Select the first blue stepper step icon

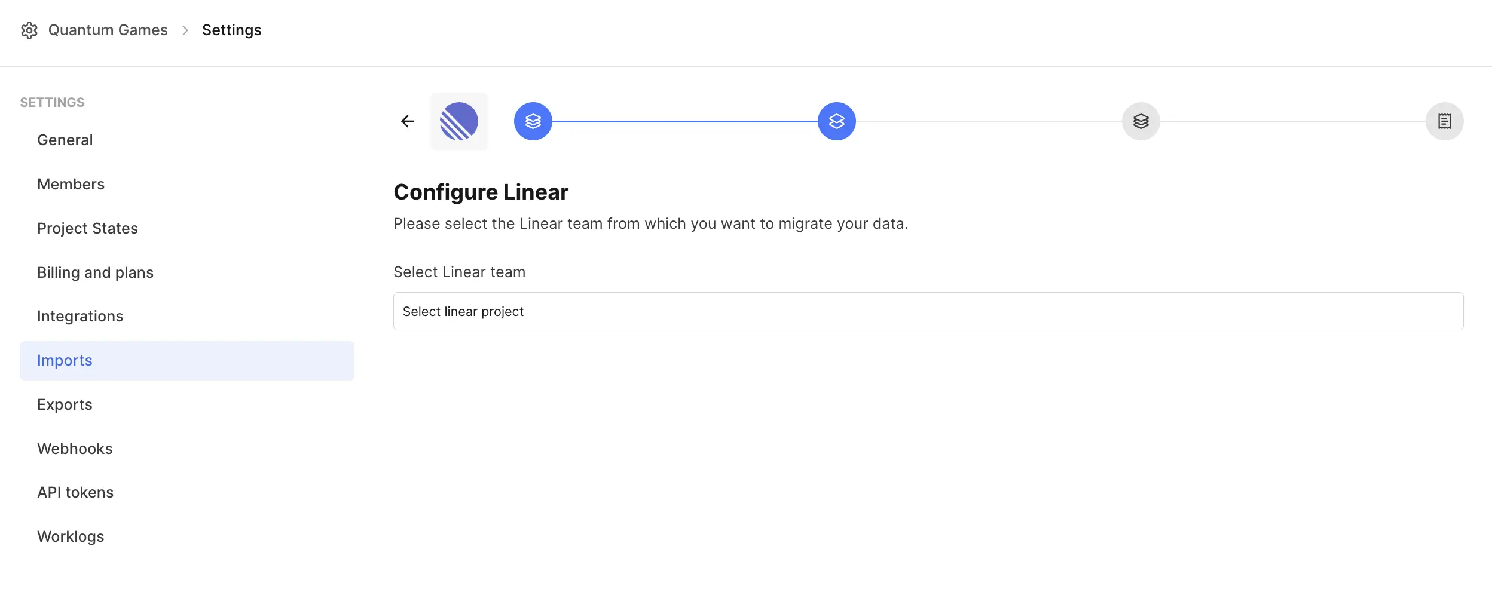click(533, 121)
